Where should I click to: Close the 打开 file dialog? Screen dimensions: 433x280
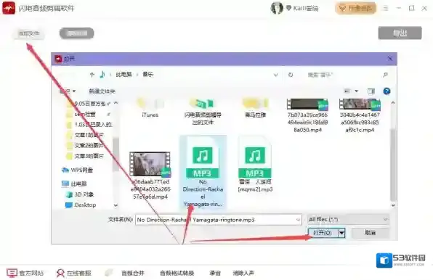click(x=390, y=59)
